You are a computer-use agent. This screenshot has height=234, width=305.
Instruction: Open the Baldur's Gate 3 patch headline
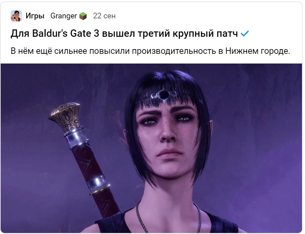(x=124, y=33)
